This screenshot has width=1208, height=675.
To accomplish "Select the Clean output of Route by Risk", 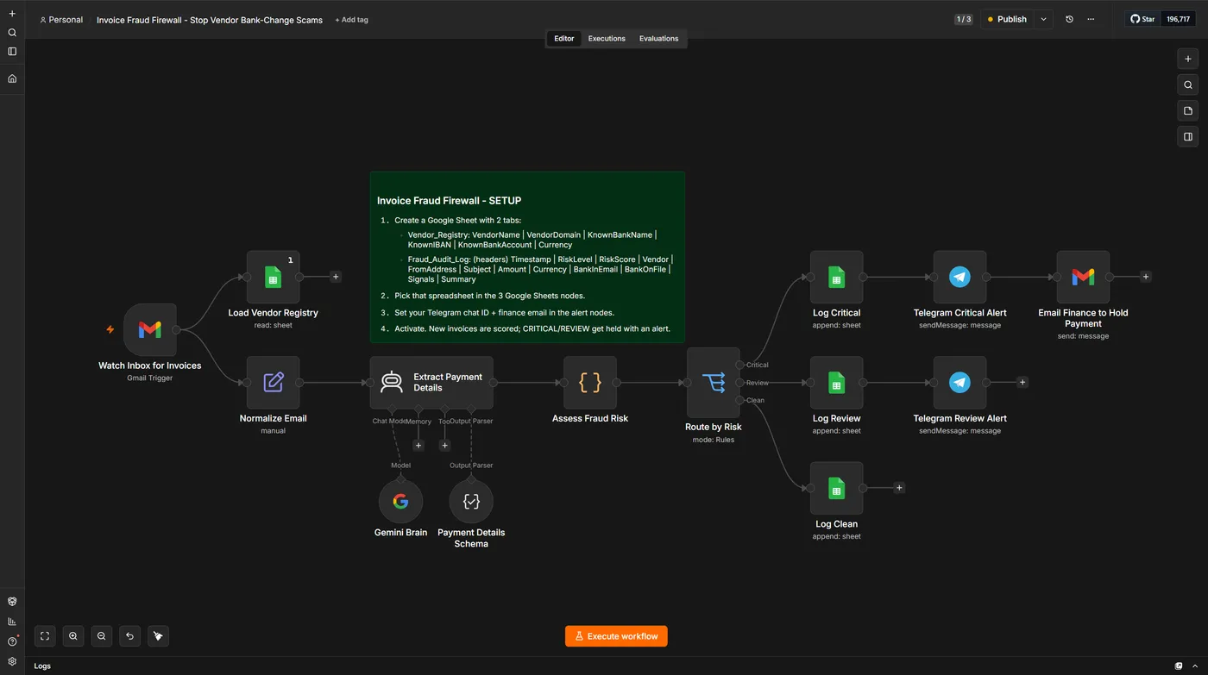I will point(740,400).
